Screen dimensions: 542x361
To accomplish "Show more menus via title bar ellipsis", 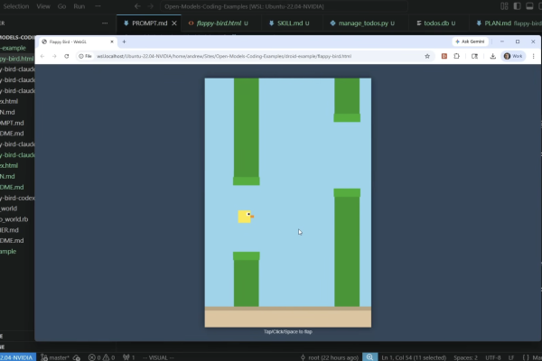I will click(x=98, y=6).
